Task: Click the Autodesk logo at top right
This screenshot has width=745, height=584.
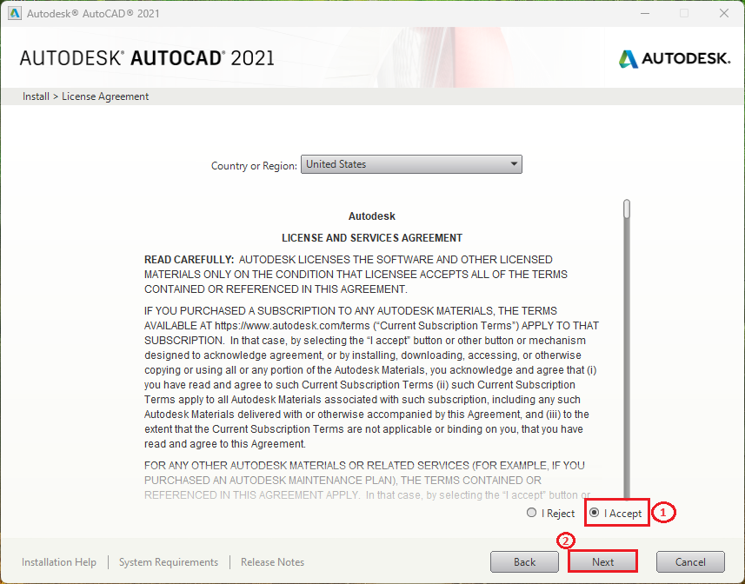Action: [x=675, y=59]
